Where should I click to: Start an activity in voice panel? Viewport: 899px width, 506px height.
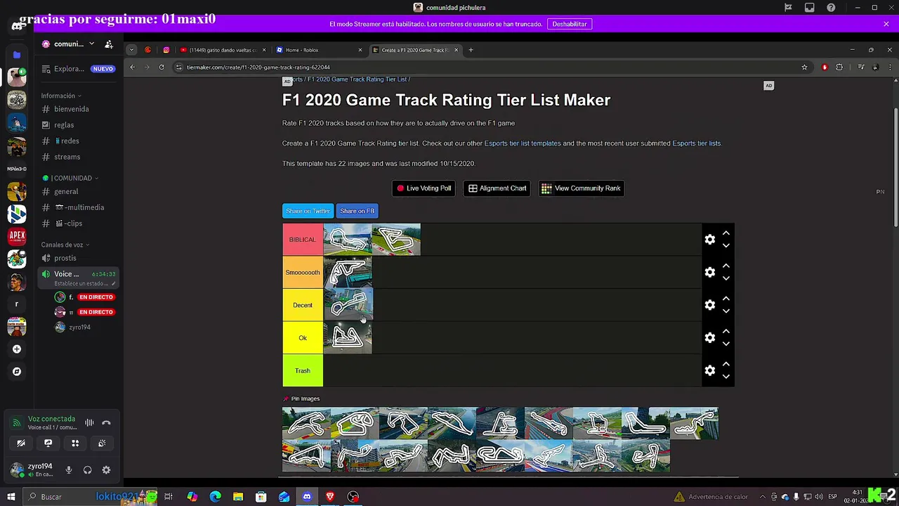75,443
